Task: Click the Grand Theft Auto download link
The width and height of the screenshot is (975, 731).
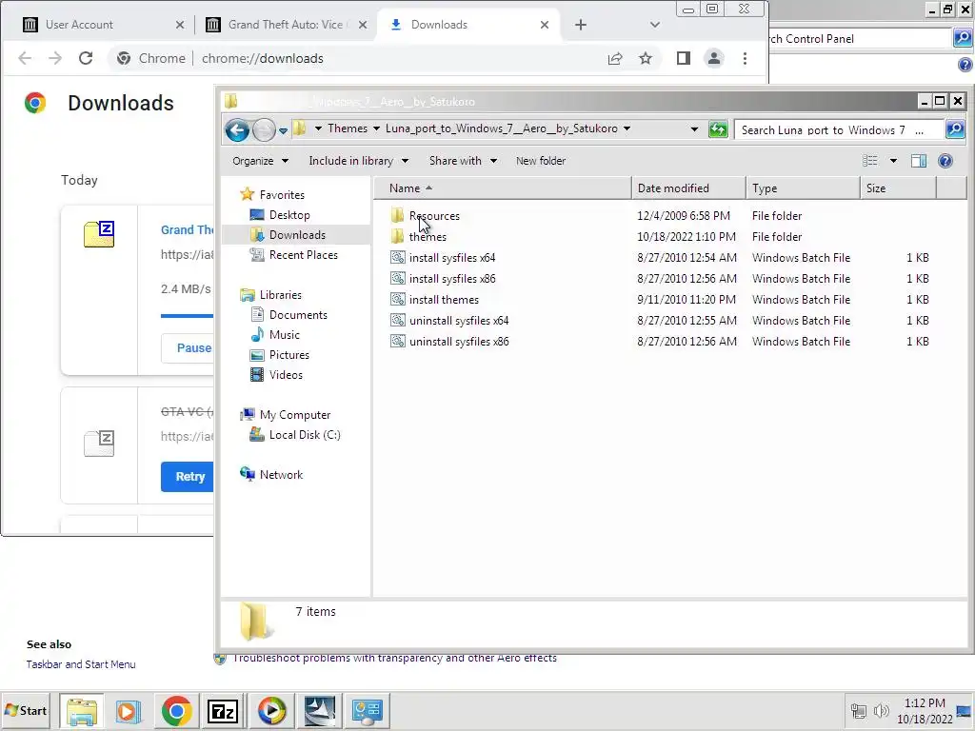Action: 188,230
